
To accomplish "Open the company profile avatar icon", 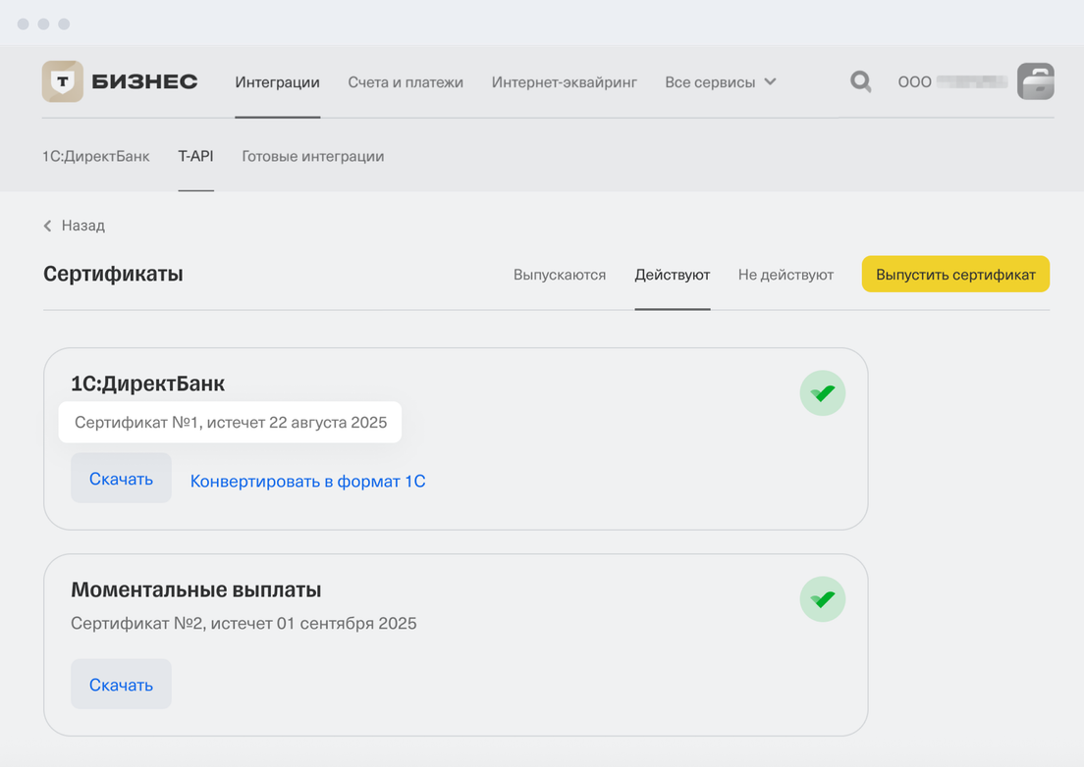I will 1035,81.
